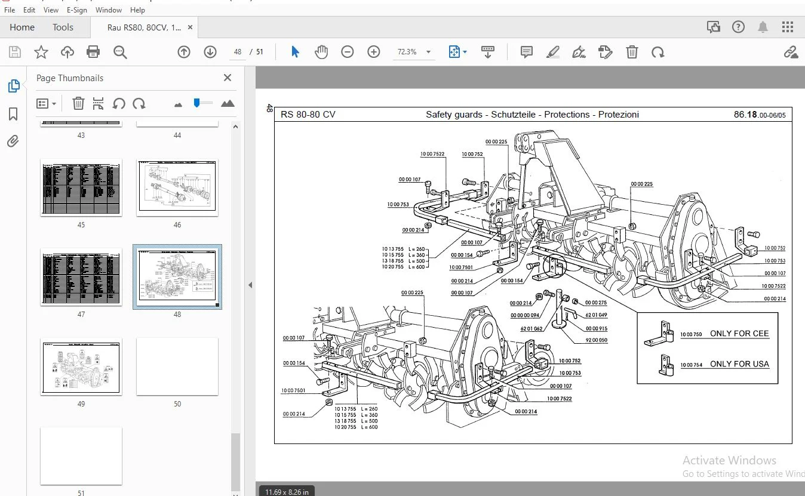Zoom out with the minus circle
Viewport: 805px width, 496px height.
coord(348,52)
